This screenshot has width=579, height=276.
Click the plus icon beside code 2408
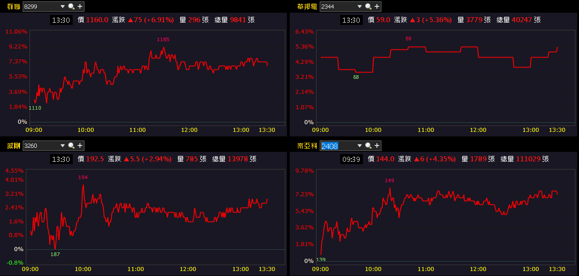tap(377, 145)
